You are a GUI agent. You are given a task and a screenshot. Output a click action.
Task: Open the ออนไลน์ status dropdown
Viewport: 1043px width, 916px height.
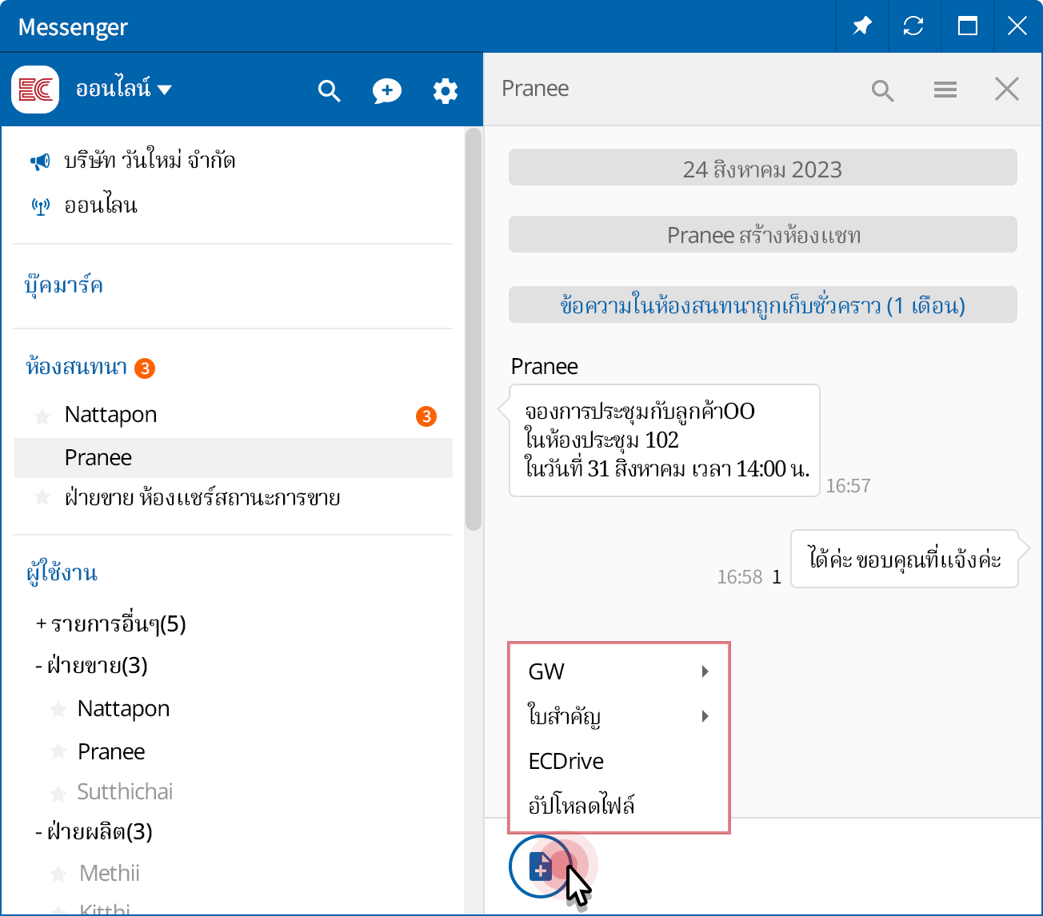point(123,90)
